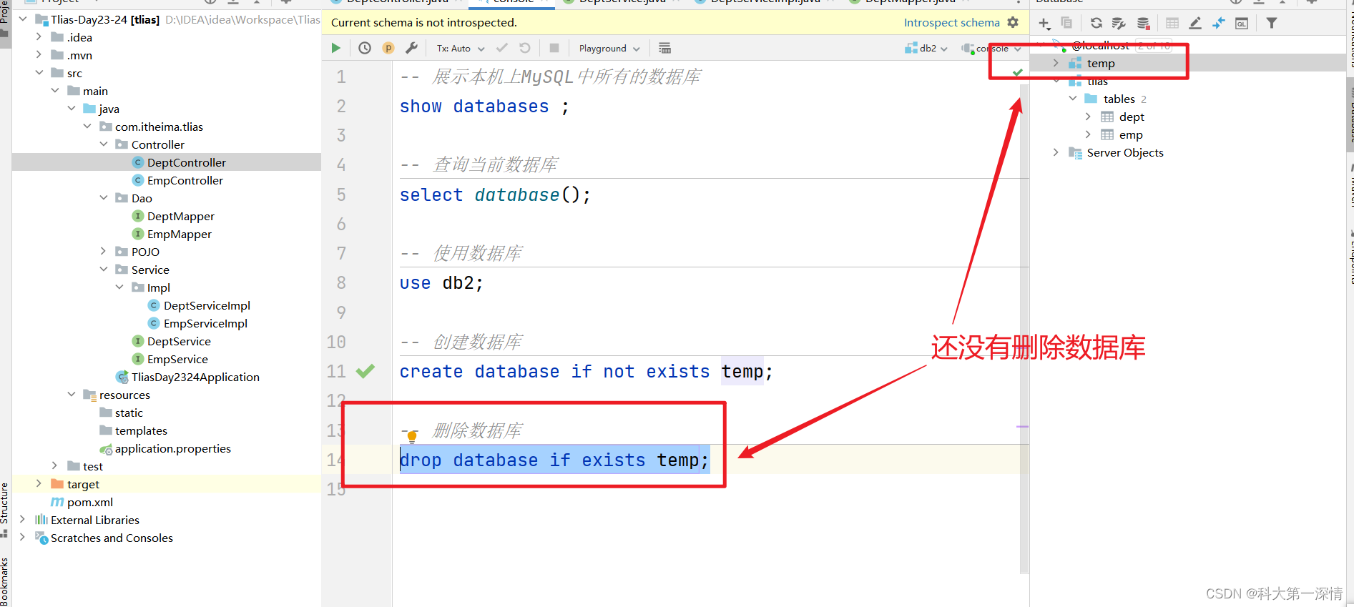Click the editor vertical scrollbar

(x=1024, y=329)
